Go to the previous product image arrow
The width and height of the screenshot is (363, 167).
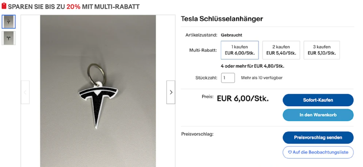point(25,92)
